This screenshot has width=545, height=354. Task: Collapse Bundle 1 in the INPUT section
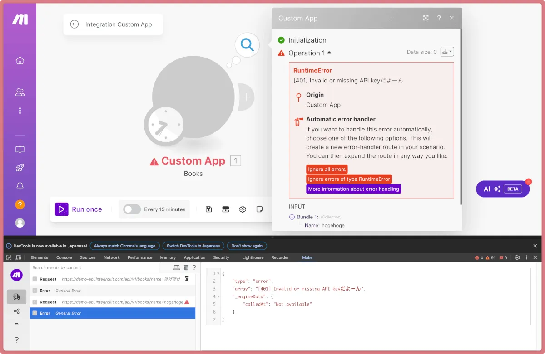point(292,217)
